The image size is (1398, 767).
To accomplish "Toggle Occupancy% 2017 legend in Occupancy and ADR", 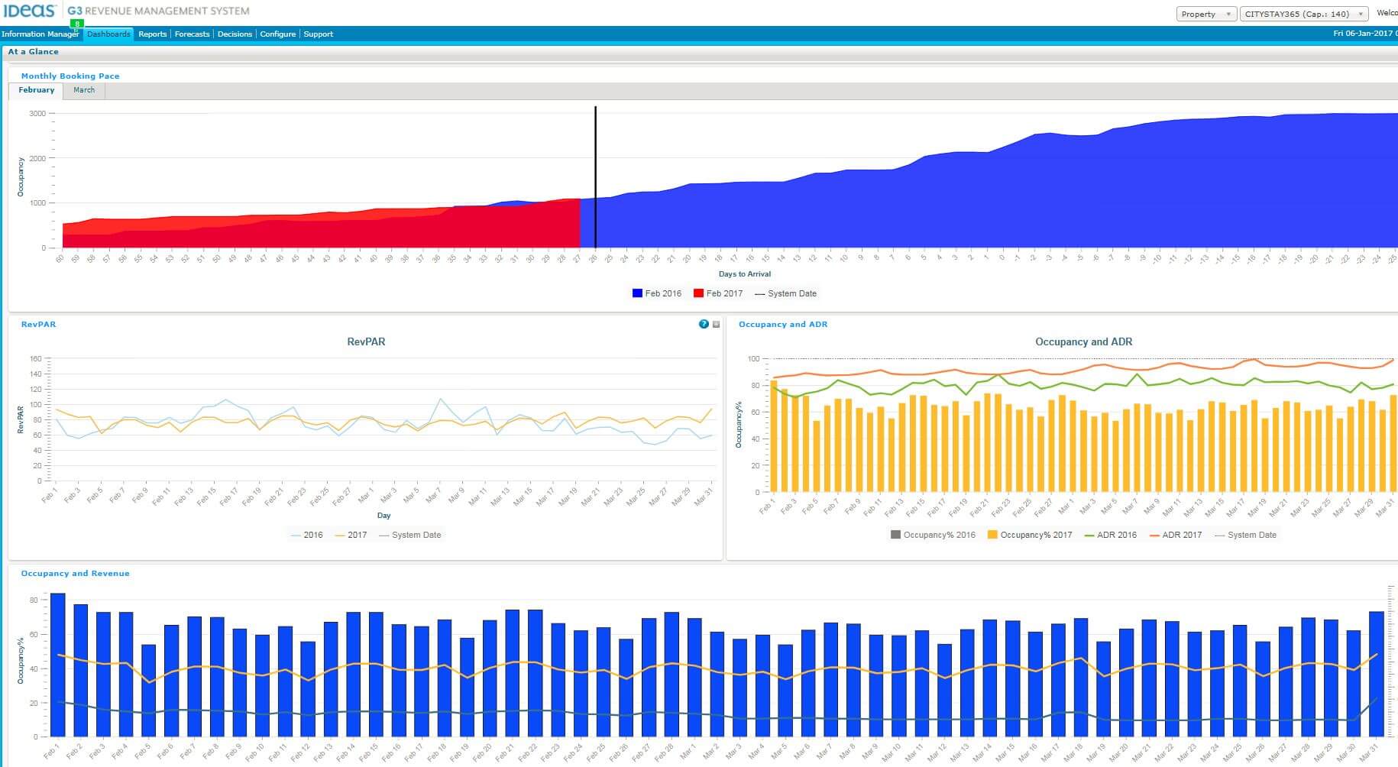I will pyautogui.click(x=1030, y=535).
